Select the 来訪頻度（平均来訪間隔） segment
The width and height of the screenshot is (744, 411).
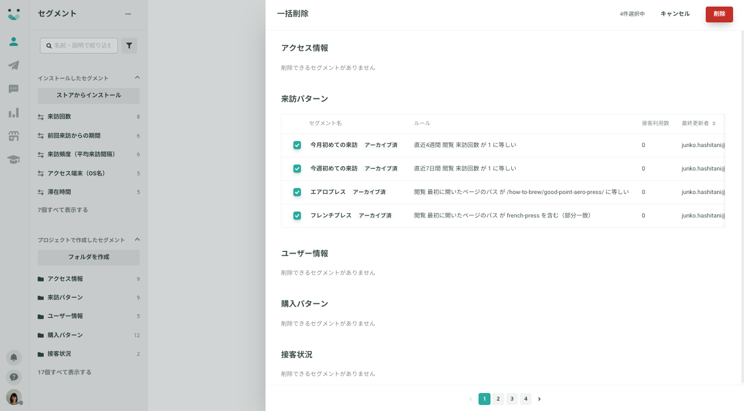click(x=88, y=154)
